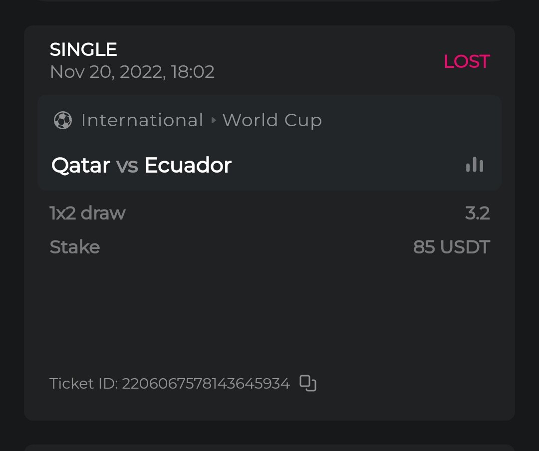
Task: Tap the next bet card below
Action: tap(269, 448)
